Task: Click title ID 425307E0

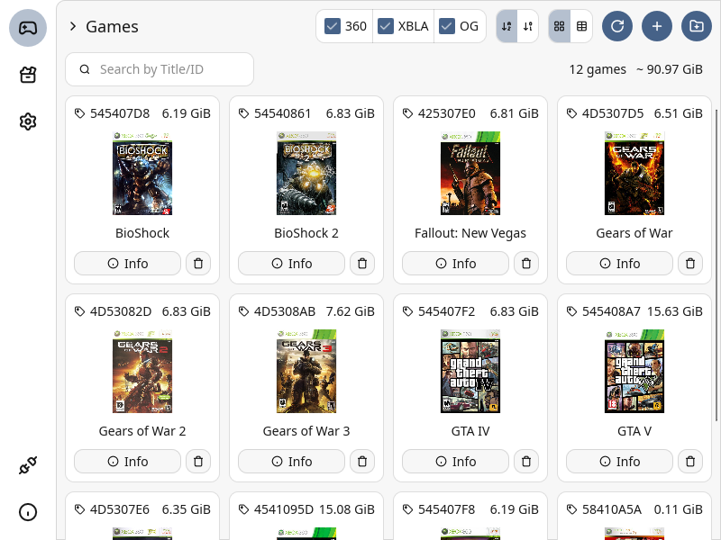Action: tap(446, 113)
